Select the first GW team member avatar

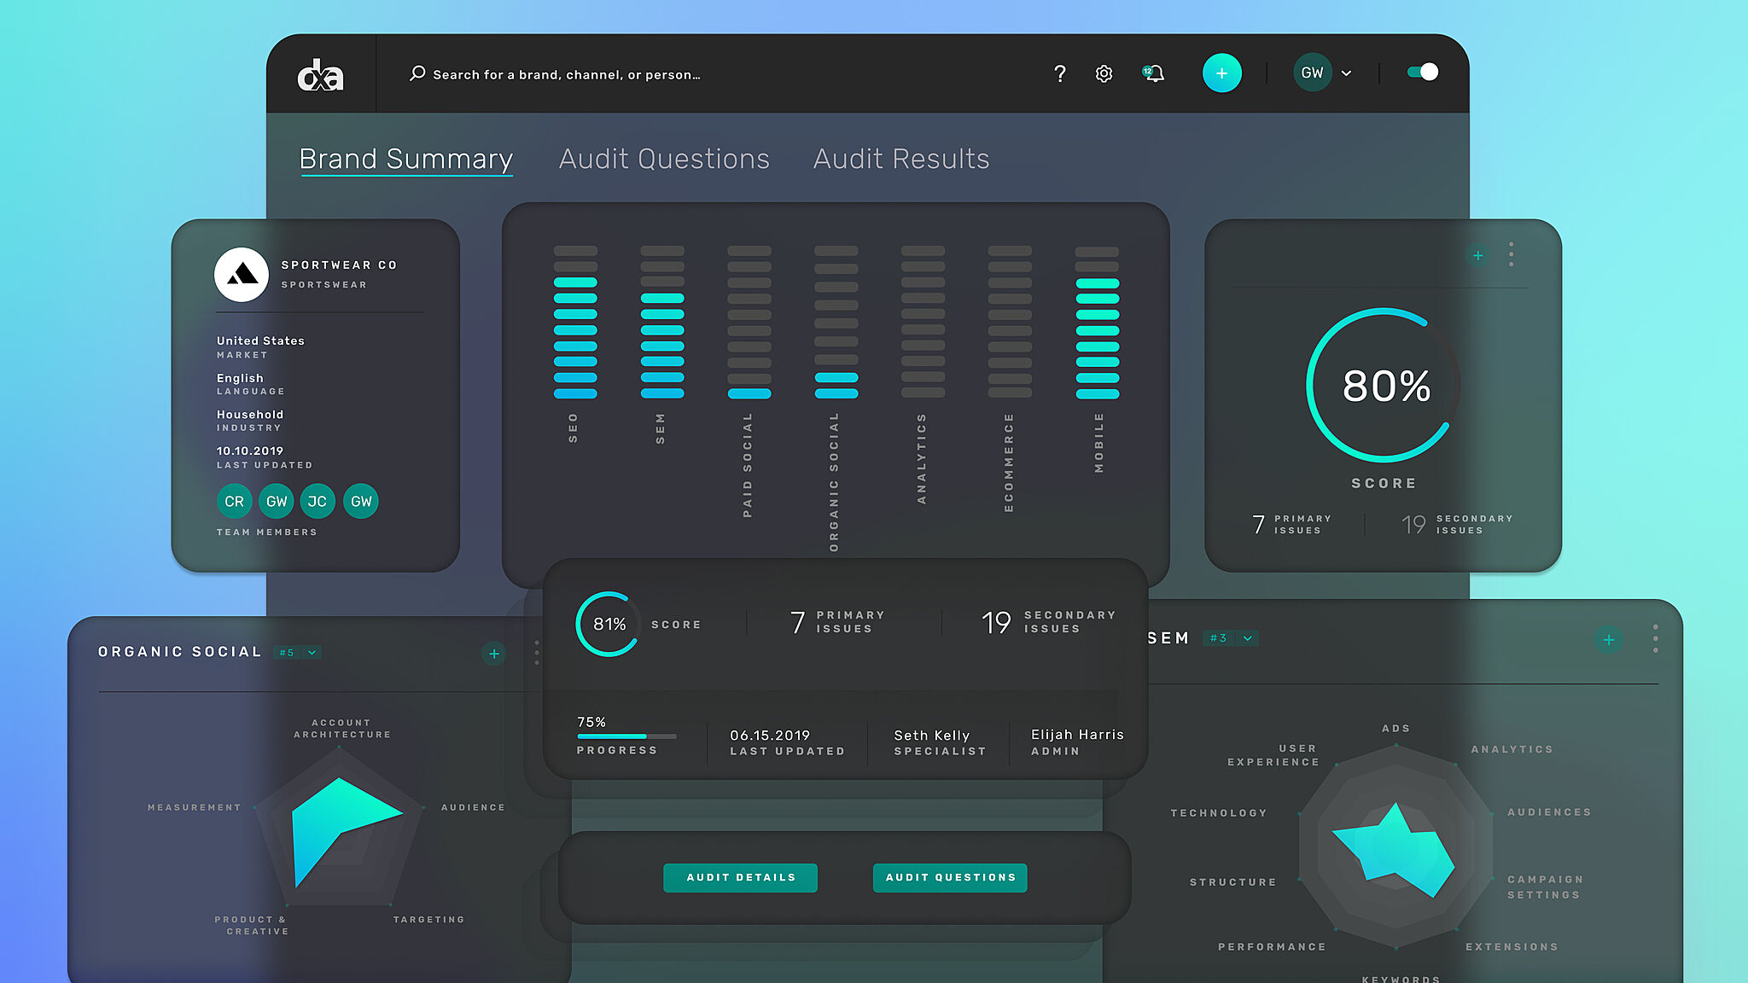[x=277, y=502]
